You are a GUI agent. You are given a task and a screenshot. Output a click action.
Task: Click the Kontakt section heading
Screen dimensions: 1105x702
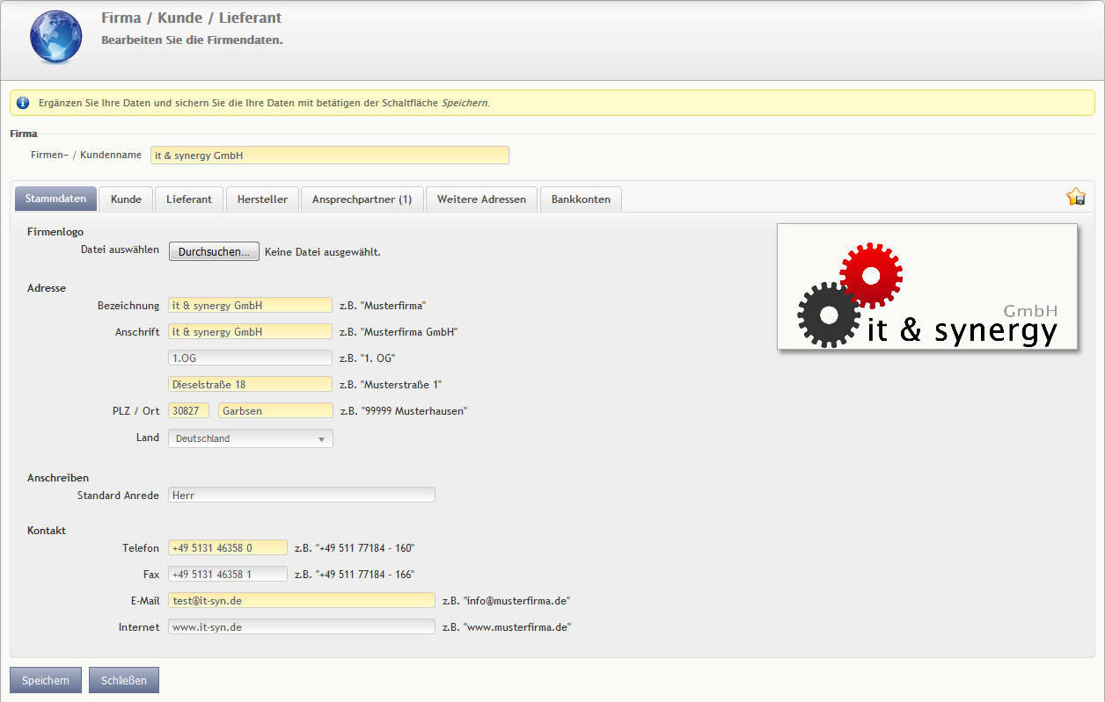[x=47, y=531]
